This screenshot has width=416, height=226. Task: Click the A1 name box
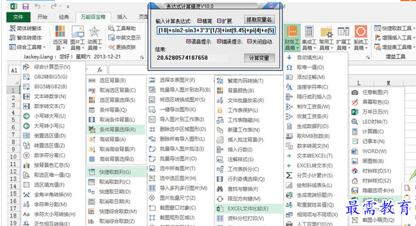14,70
